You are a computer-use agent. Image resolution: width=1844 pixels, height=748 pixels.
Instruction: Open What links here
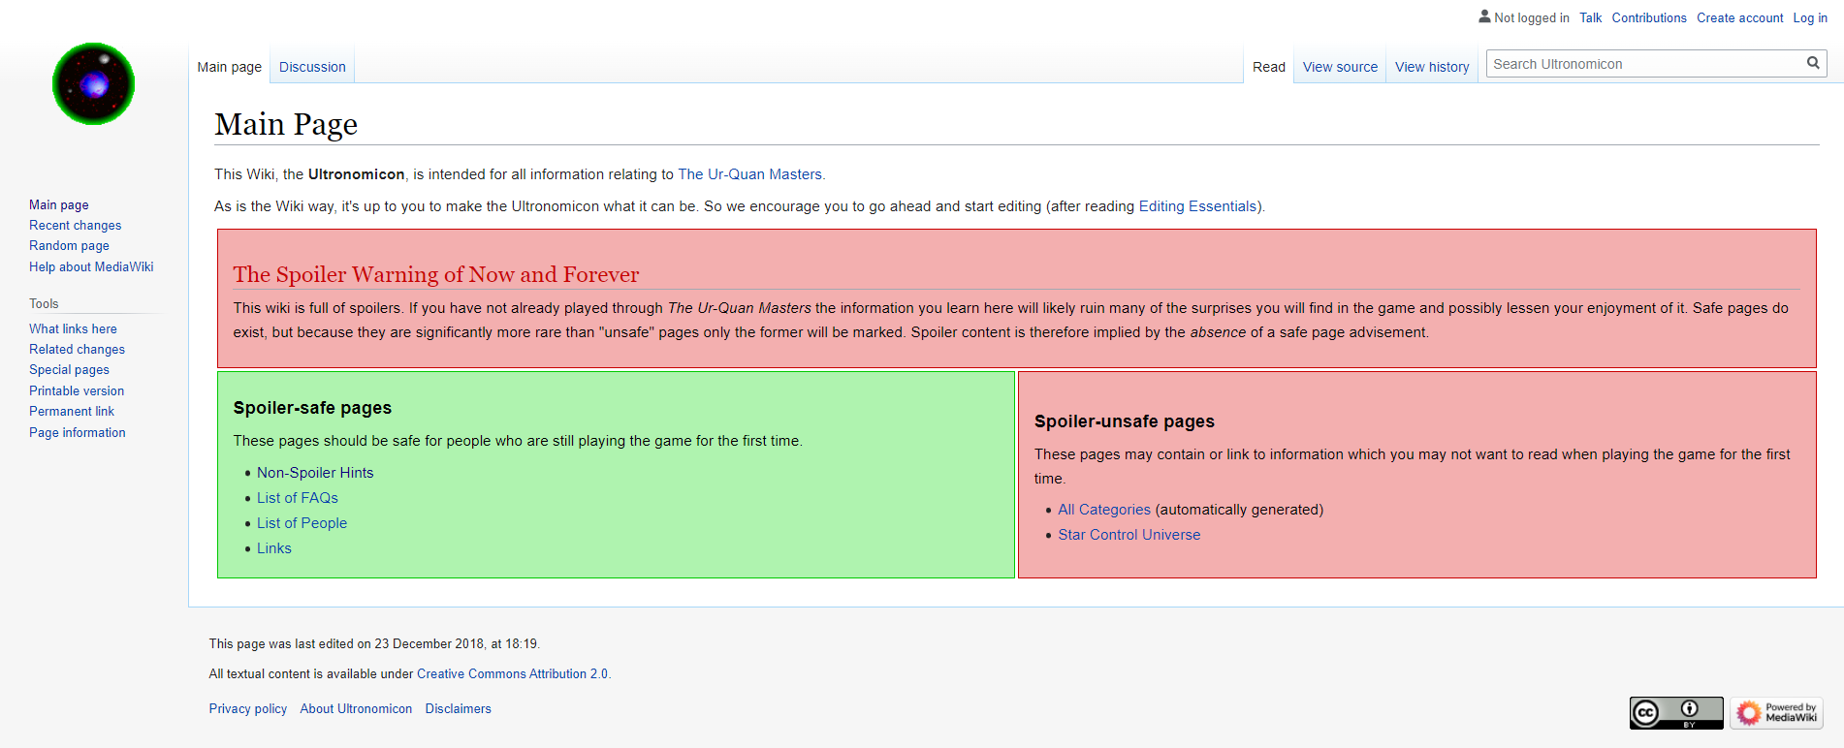(73, 328)
